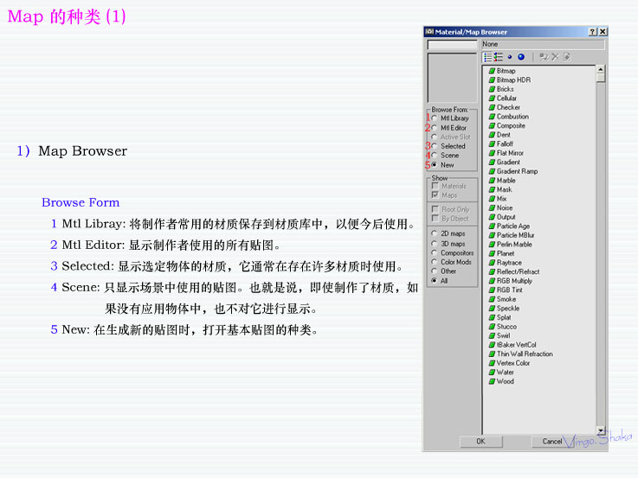Select the RGB Tint map entry
This screenshot has width=638, height=478.
pos(506,290)
